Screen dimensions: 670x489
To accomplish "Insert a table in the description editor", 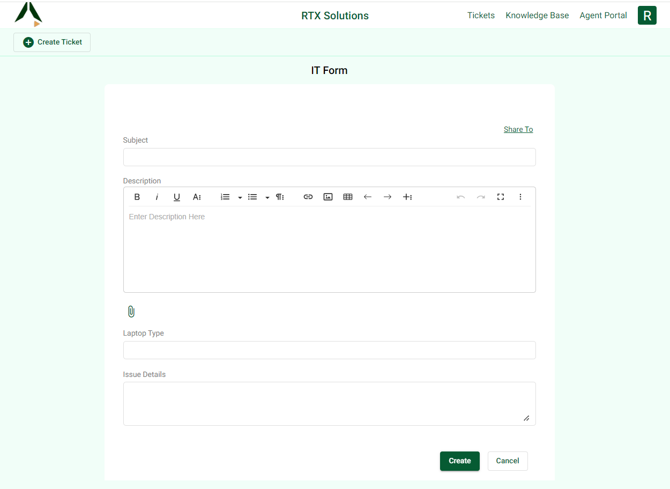I will (x=347, y=197).
